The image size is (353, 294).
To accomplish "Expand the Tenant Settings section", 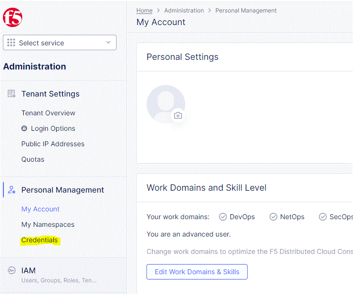I will click(50, 94).
